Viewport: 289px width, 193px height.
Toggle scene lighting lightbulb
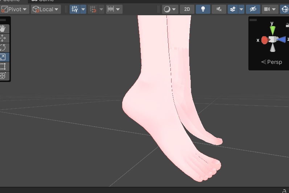coord(203,9)
